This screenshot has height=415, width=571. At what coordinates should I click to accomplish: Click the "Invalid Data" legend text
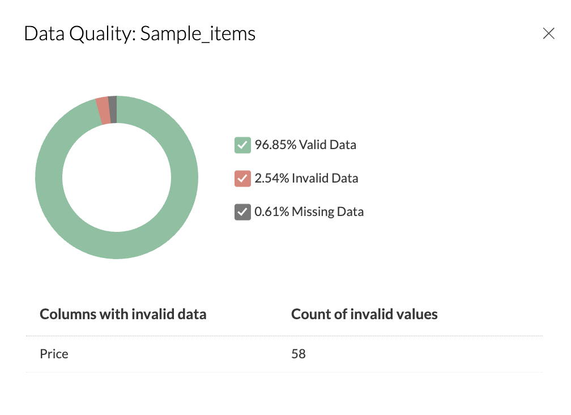[x=325, y=179]
